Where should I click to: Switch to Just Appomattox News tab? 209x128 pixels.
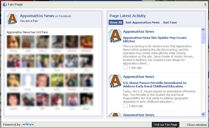click(142, 23)
